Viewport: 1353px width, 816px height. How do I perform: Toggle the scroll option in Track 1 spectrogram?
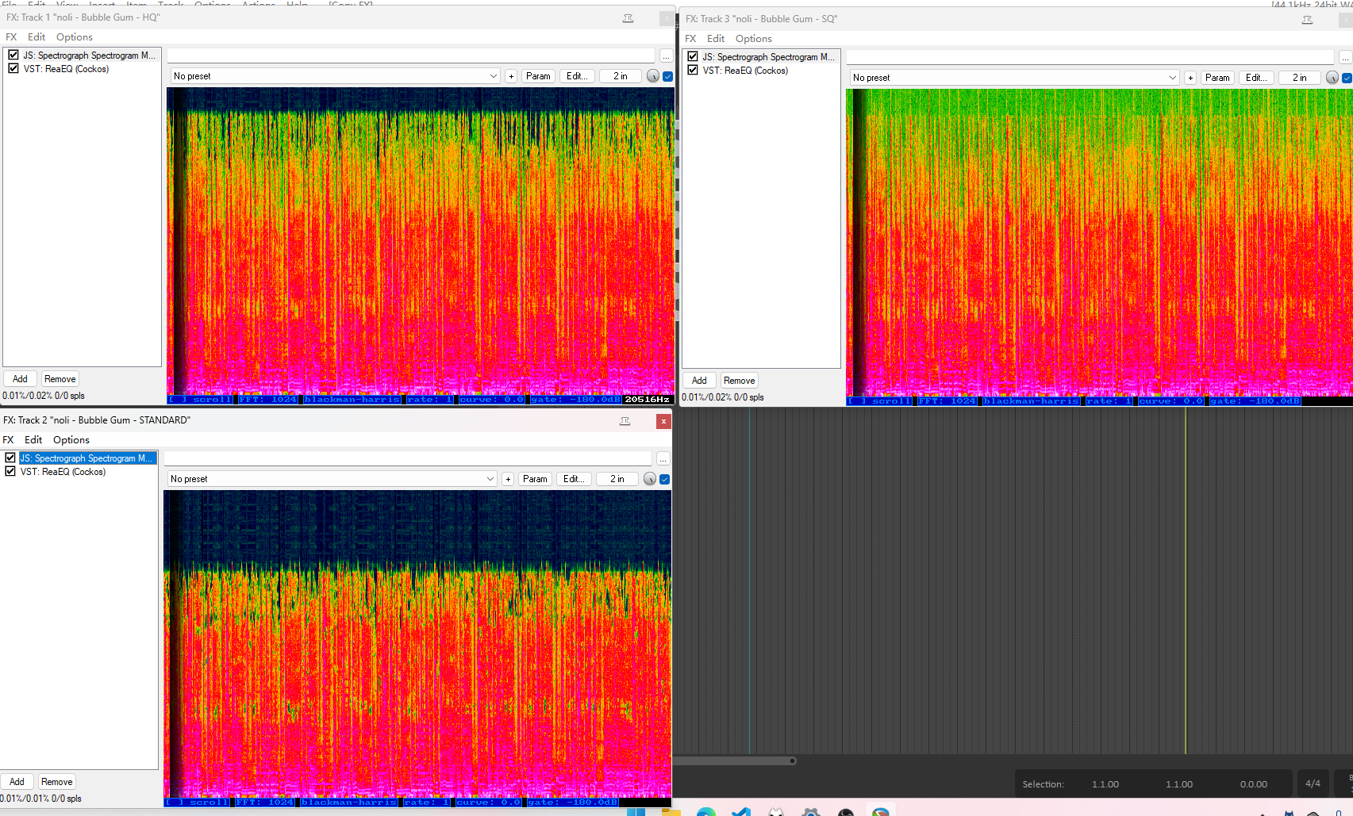click(x=200, y=400)
